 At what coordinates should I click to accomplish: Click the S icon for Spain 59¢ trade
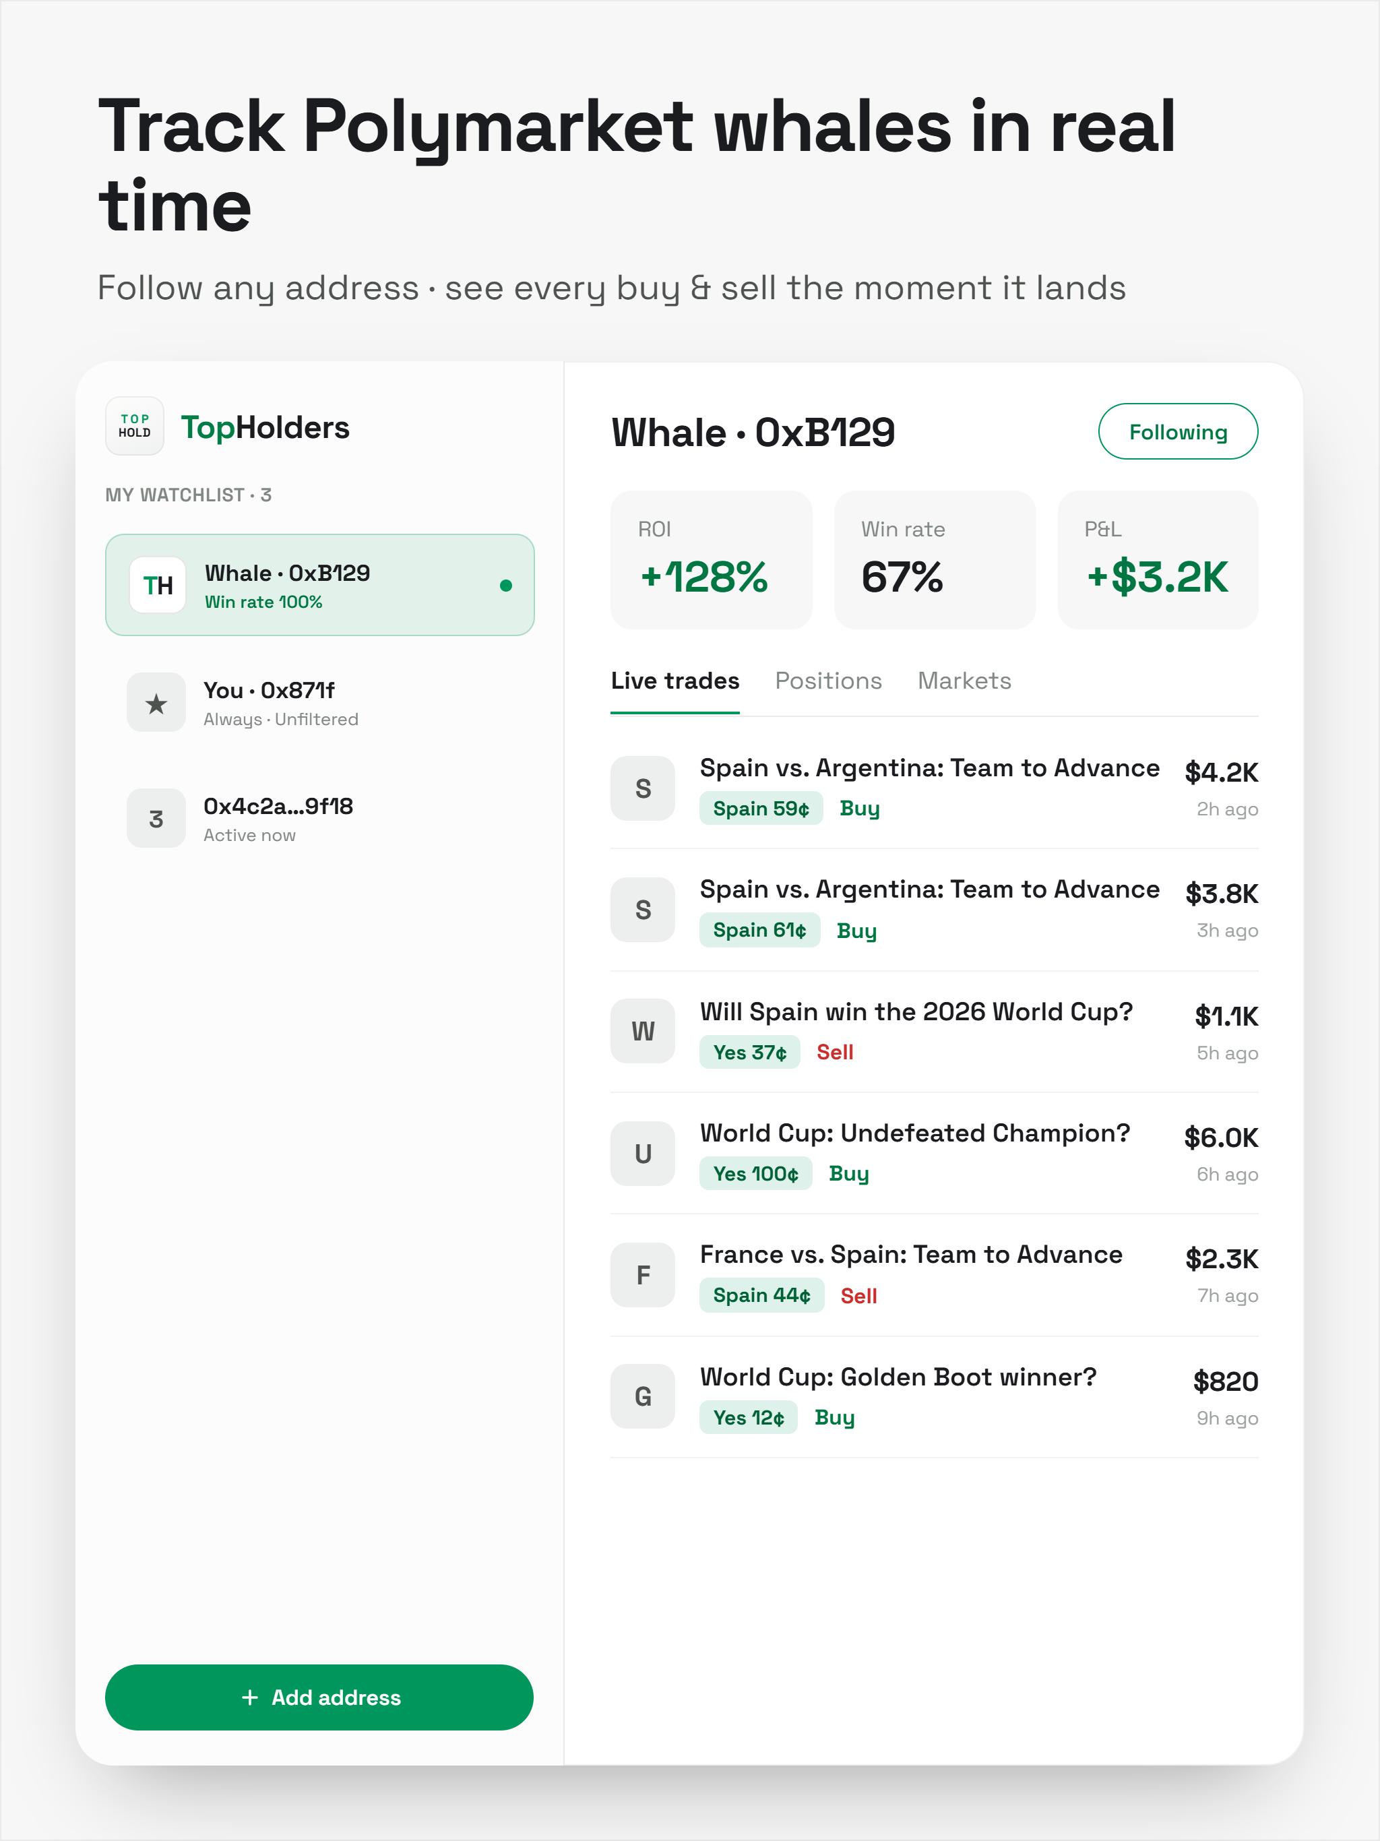point(643,788)
